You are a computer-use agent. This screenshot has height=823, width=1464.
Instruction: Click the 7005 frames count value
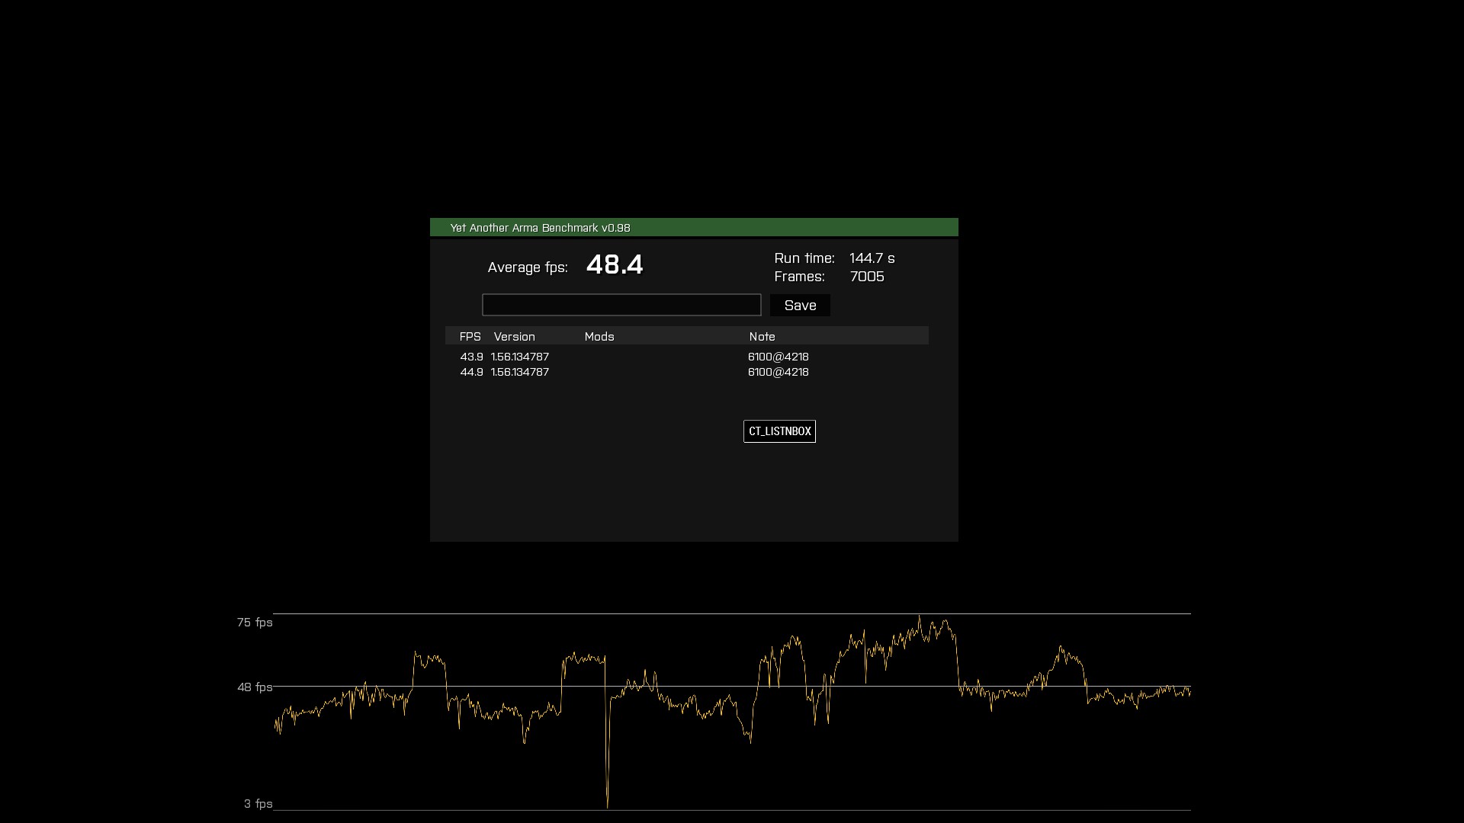coord(867,277)
